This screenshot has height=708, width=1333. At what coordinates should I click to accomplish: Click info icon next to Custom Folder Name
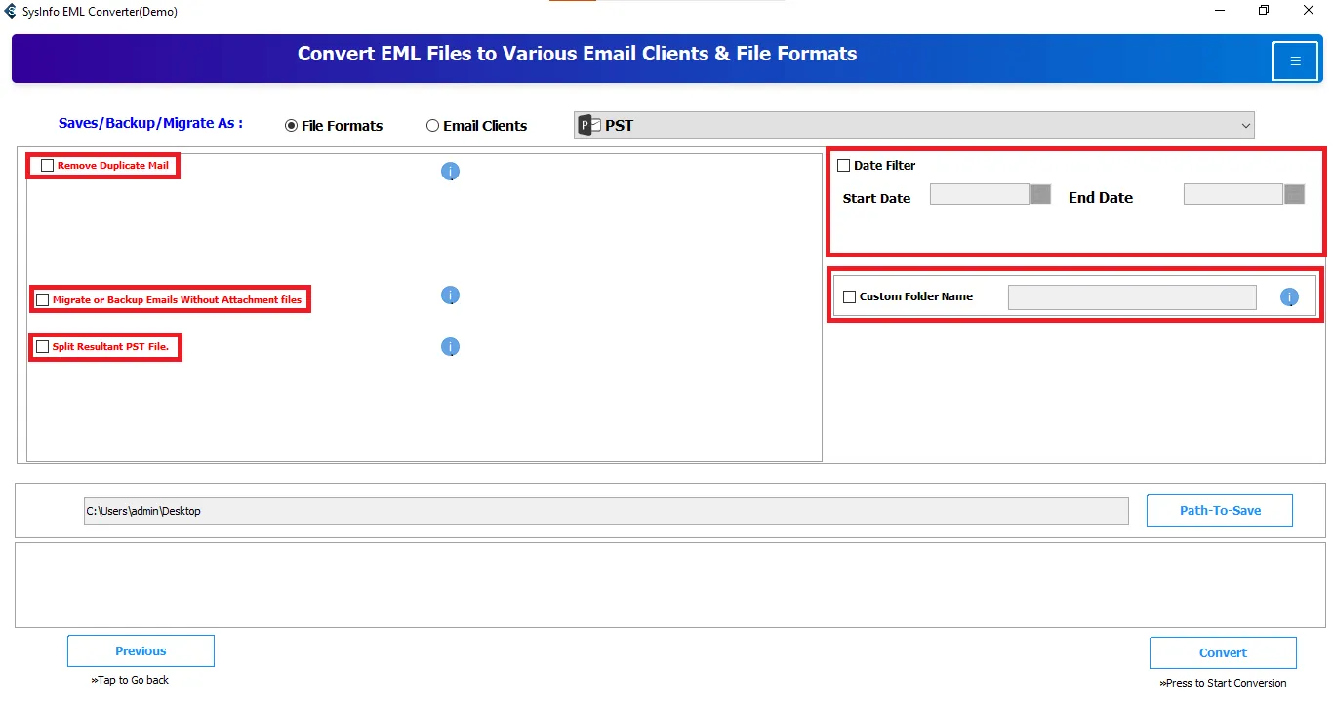(1289, 297)
